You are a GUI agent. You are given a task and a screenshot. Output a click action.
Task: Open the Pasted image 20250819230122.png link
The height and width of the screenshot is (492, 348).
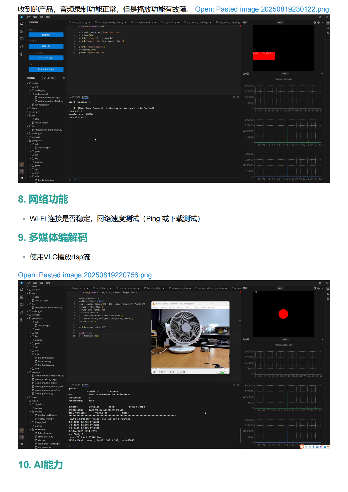[262, 9]
